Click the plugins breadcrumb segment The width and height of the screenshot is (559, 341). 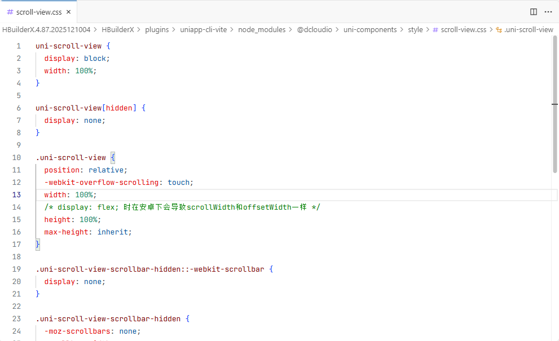coord(157,29)
